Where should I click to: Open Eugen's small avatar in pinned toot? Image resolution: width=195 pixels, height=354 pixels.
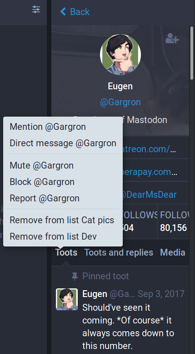(x=67, y=299)
